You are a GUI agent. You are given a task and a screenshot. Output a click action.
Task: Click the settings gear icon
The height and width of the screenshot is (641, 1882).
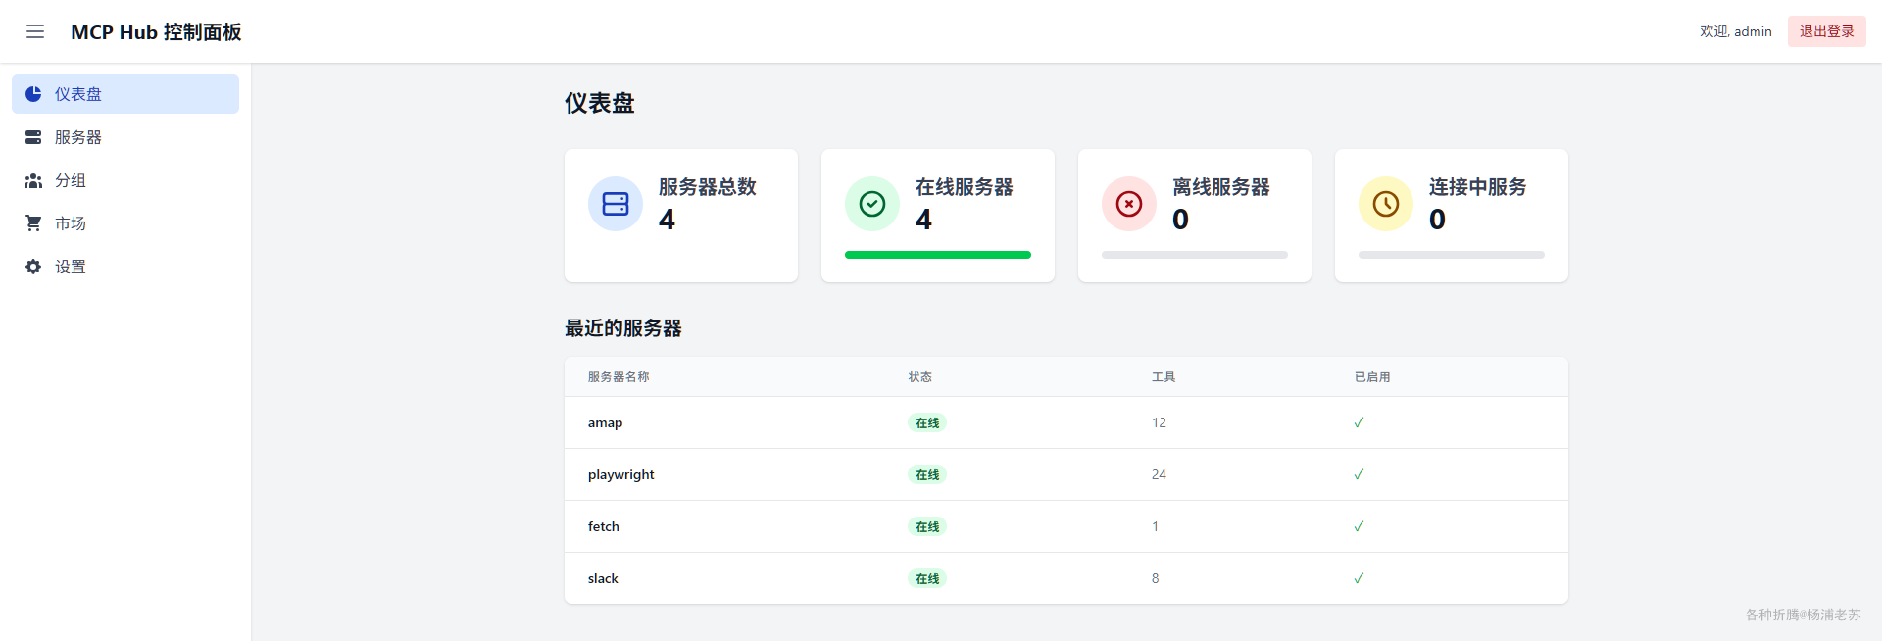(33, 267)
